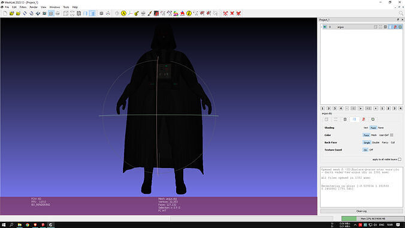Click the Open Project folder icon

coord(11,13)
